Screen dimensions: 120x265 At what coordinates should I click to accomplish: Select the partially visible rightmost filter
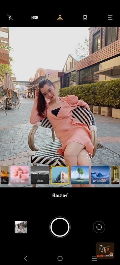click(x=115, y=175)
